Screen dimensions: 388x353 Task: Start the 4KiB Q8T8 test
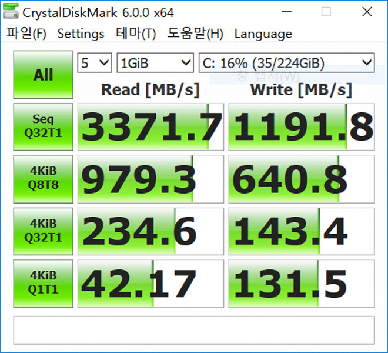tap(44, 179)
